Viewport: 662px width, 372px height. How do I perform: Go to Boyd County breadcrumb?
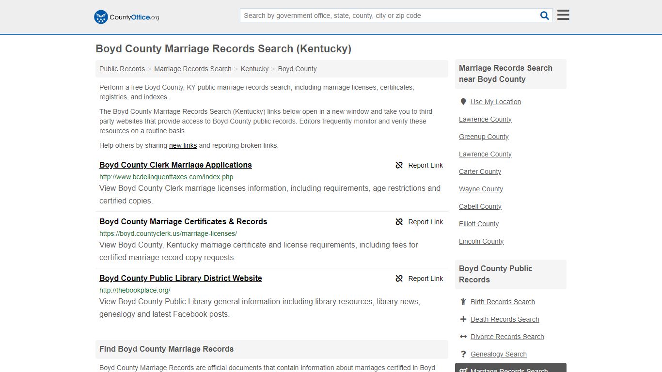(297, 69)
